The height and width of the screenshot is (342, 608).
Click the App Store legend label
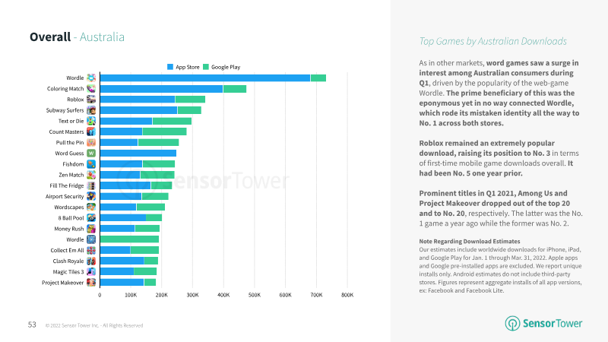[187, 67]
